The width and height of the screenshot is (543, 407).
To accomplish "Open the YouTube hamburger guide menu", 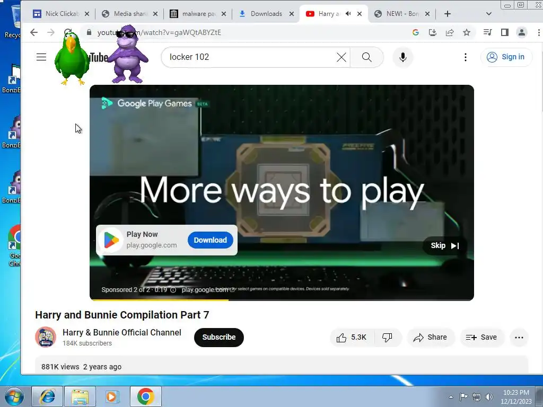I will click(x=41, y=57).
